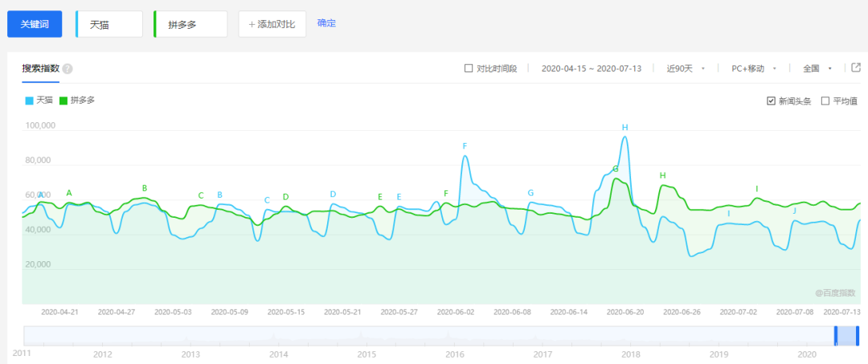Viewport: 868px width, 364px height.
Task: Click the green news marker H
Action: pyautogui.click(x=662, y=176)
